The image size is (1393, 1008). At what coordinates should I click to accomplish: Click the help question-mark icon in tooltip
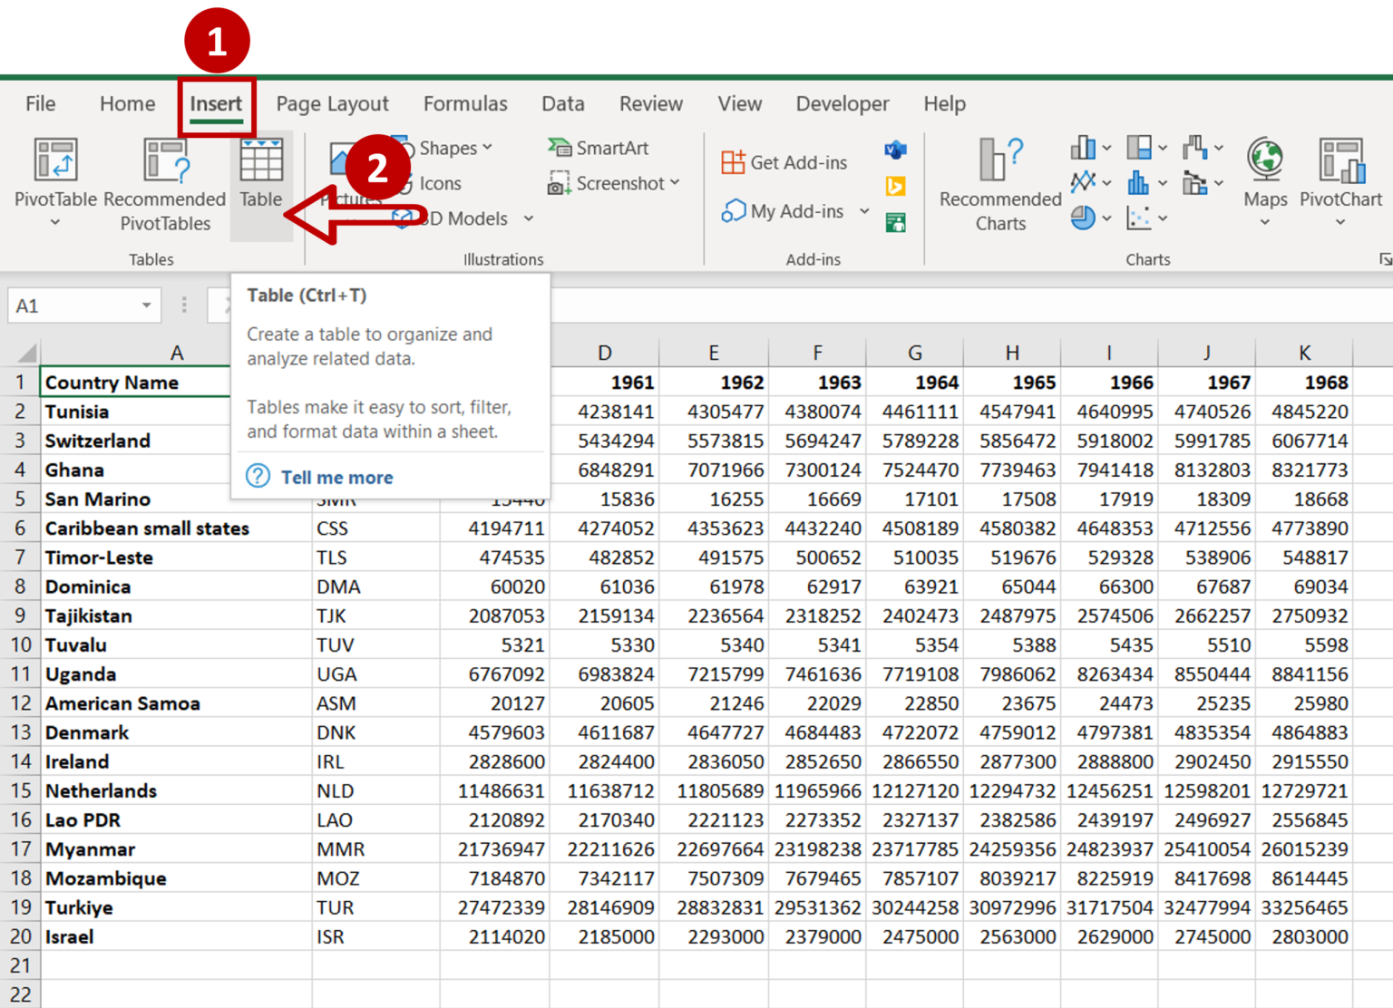(x=258, y=476)
